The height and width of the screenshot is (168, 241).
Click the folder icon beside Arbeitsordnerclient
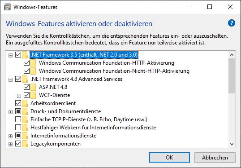point(25,103)
